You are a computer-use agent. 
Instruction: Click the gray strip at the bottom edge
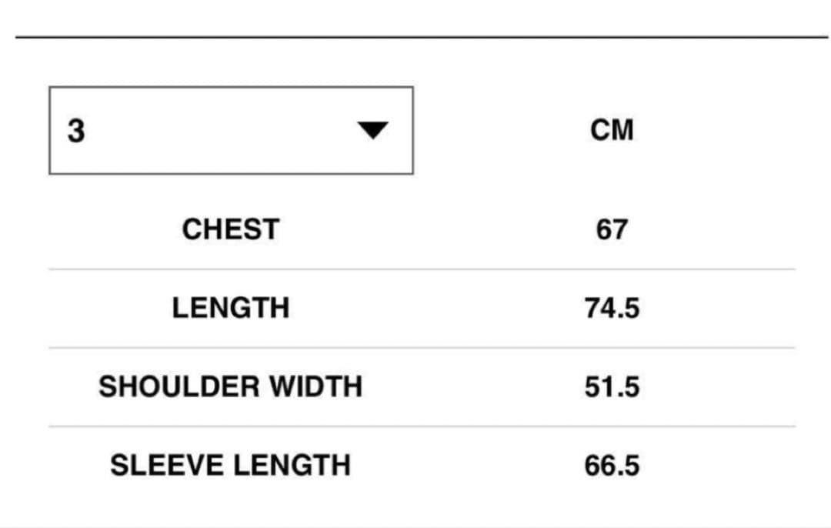point(415,524)
